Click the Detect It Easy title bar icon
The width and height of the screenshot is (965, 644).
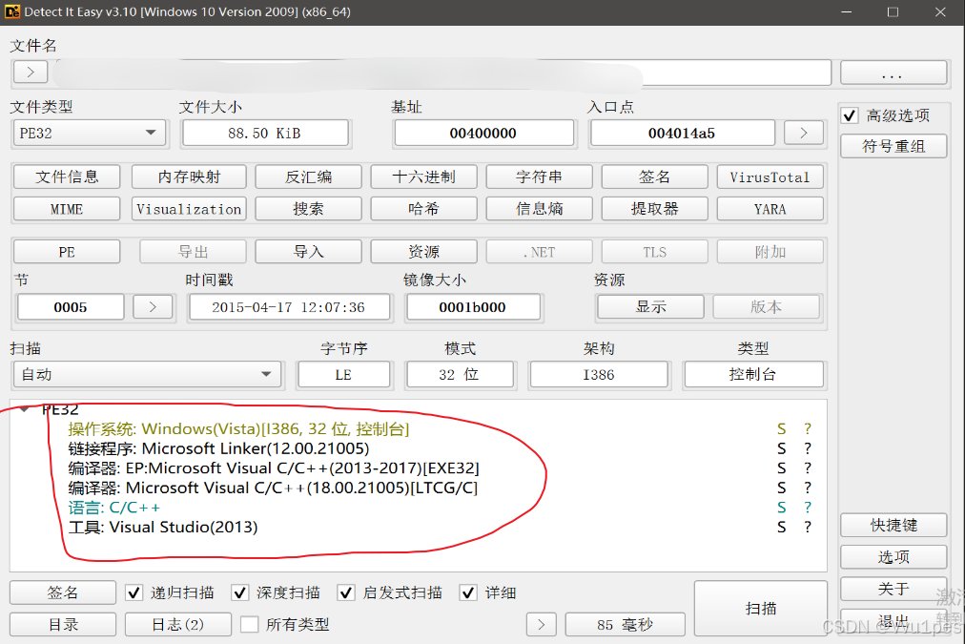[12, 11]
